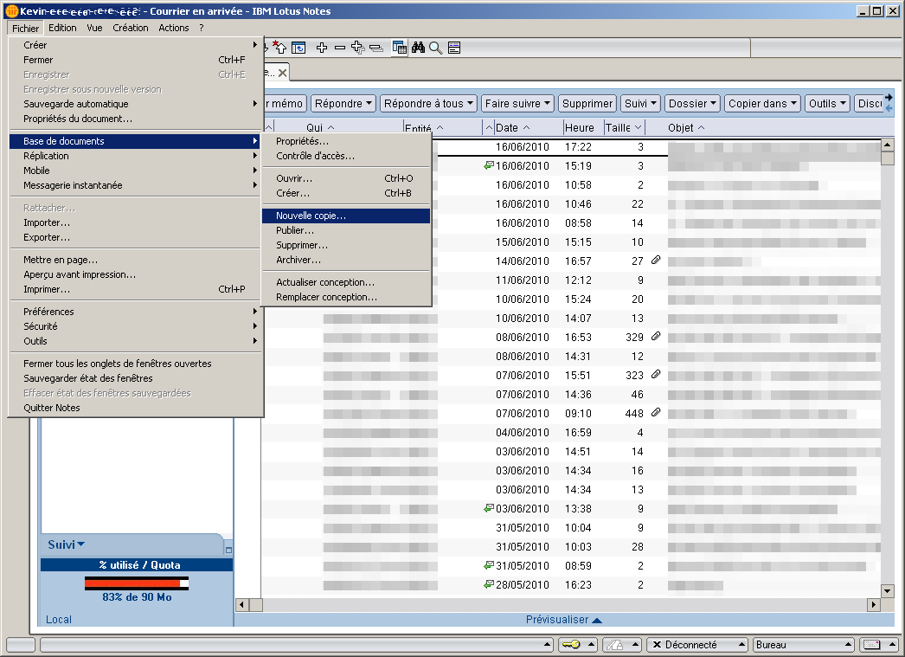The height and width of the screenshot is (657, 905).
Task: Choose Contrôle d'accès… from submenu
Action: coord(346,156)
